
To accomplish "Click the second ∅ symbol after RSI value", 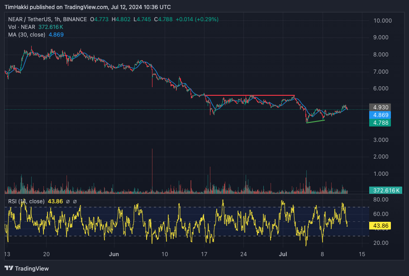I will (x=75, y=201).
